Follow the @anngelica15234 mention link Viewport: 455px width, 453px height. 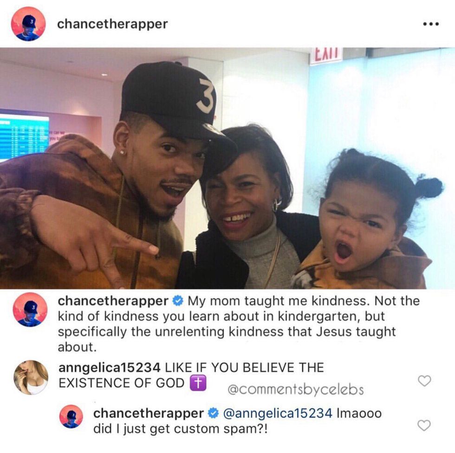(x=278, y=413)
